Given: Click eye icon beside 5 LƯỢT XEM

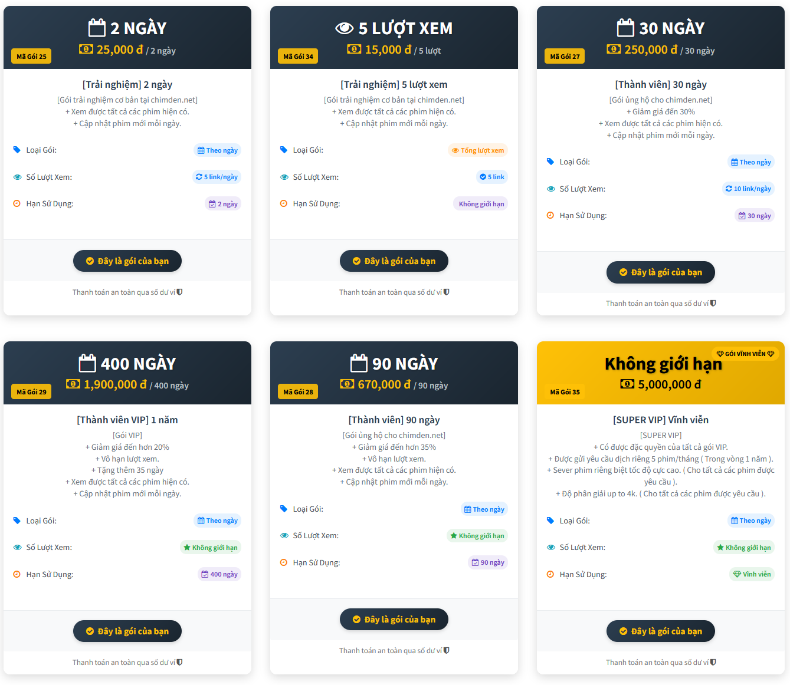Looking at the screenshot, I should tap(344, 28).
